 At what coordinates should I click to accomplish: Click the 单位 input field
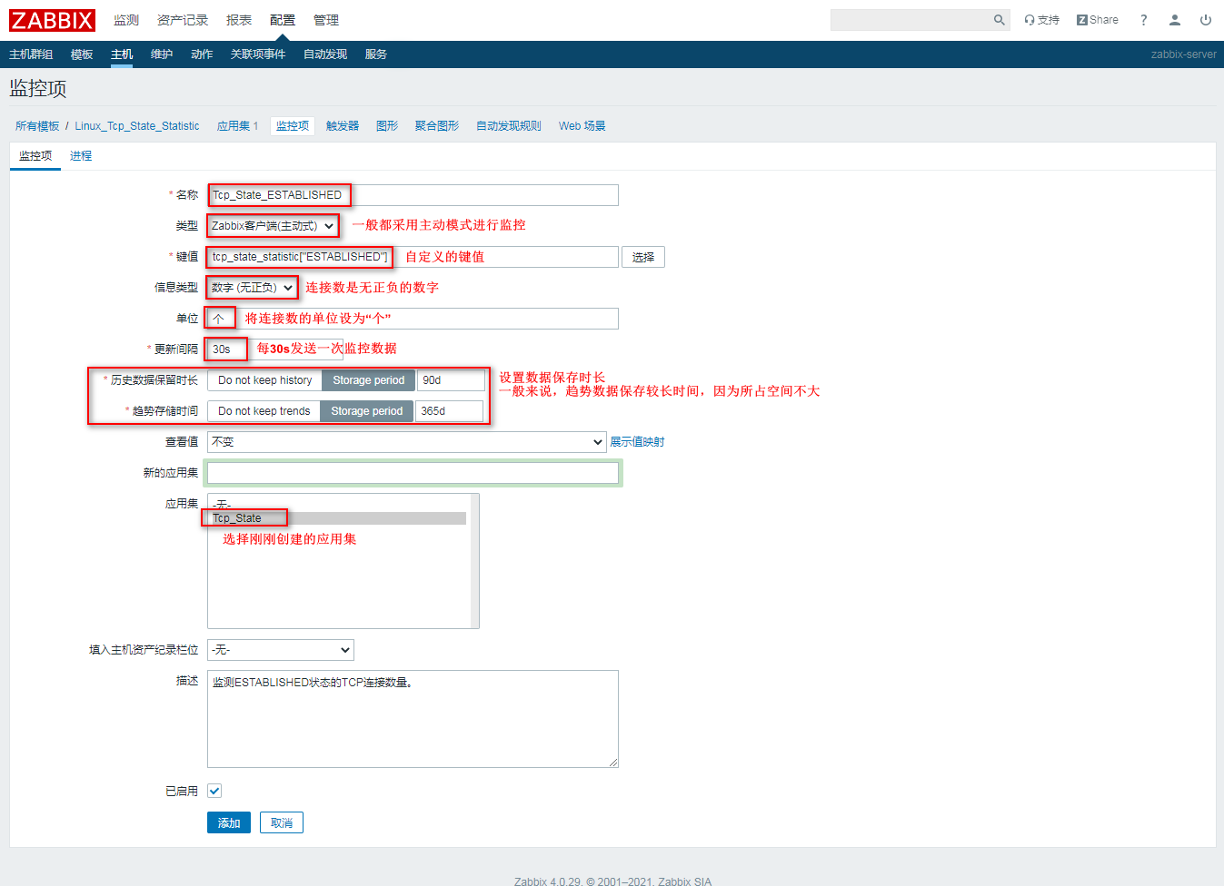click(413, 319)
